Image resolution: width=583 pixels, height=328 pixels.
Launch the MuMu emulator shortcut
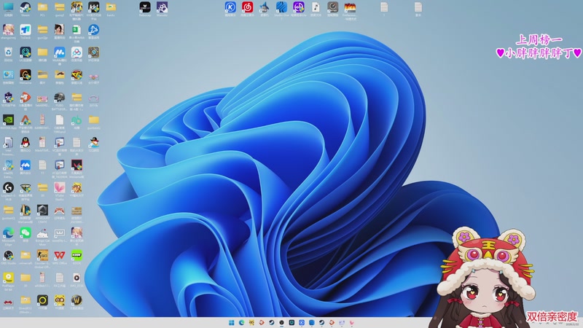click(x=60, y=52)
